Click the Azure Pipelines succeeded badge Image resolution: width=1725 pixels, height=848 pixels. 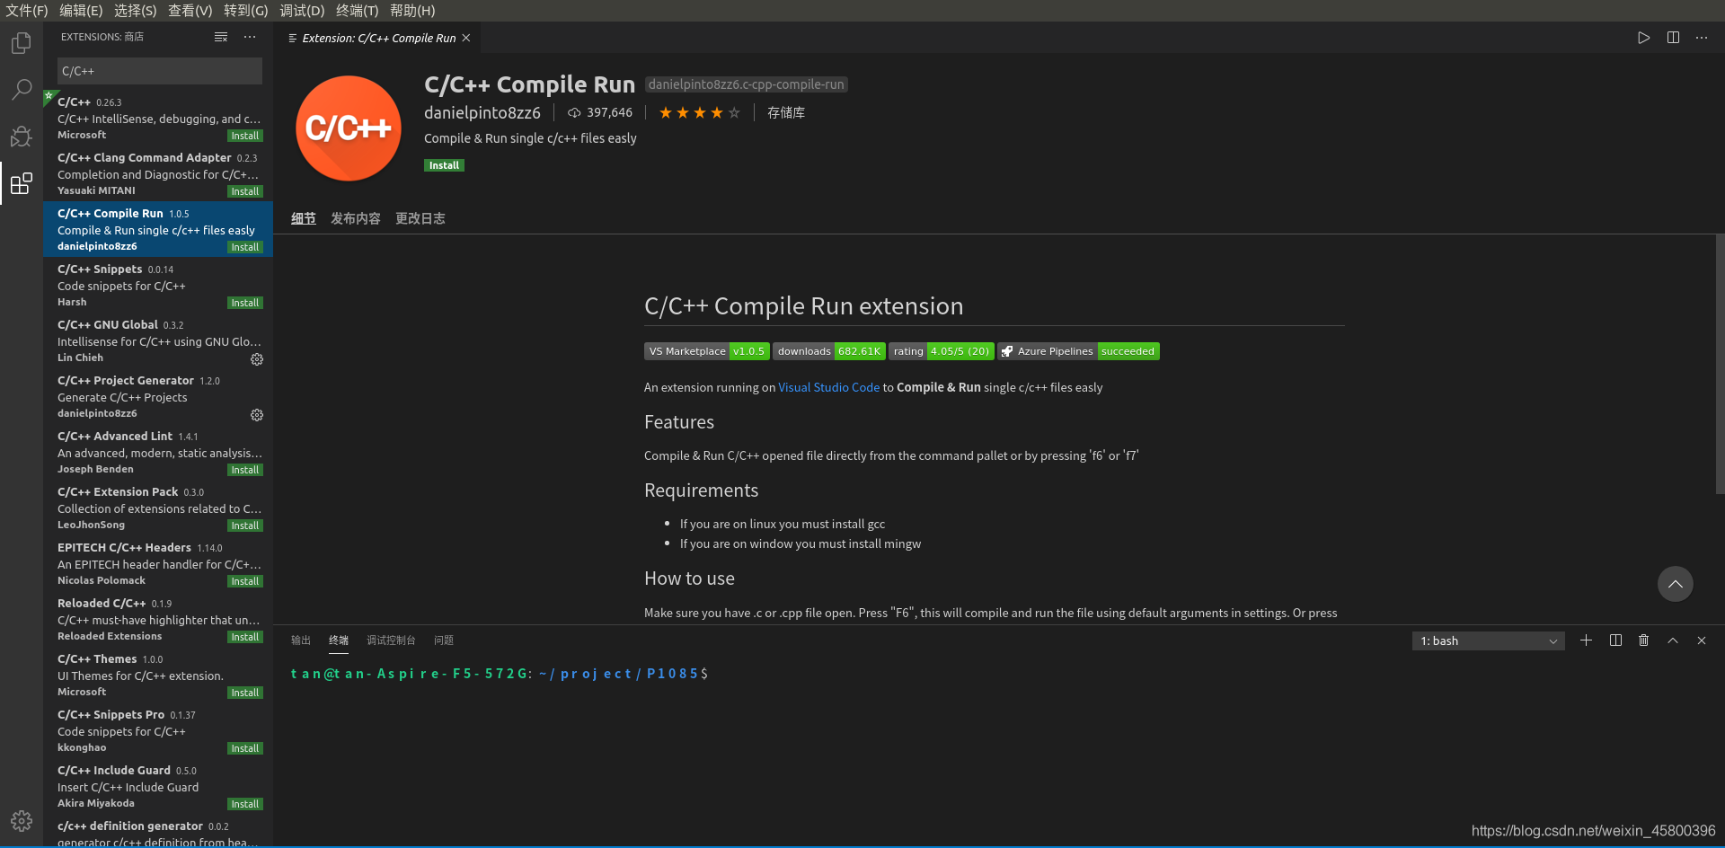pyautogui.click(x=1078, y=351)
